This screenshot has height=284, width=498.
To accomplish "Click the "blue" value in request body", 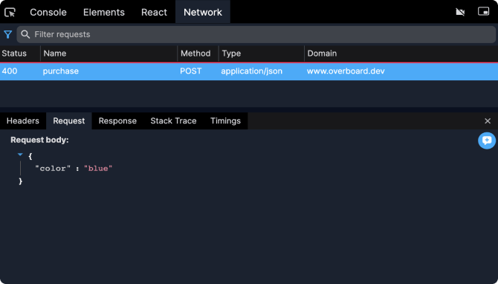I will [98, 168].
